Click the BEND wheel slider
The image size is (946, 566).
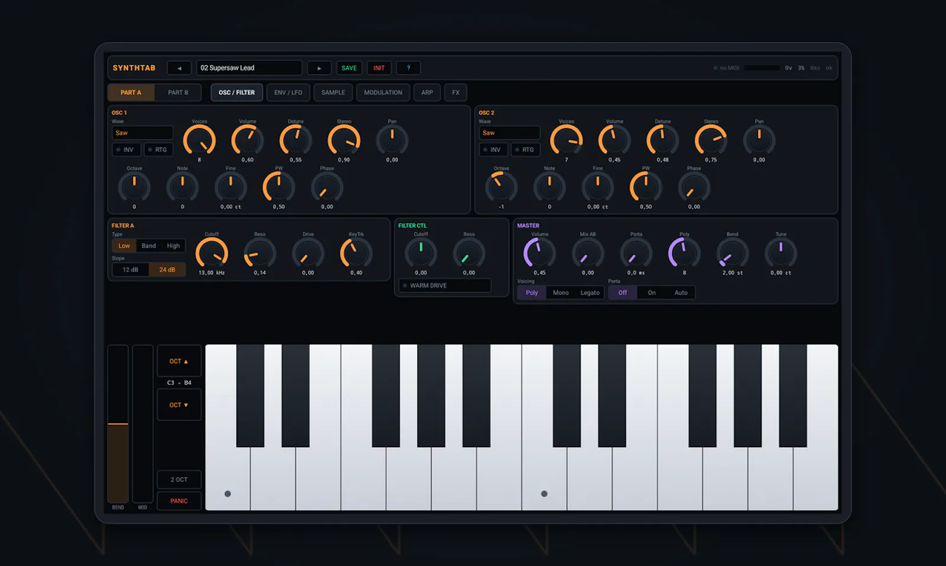tap(118, 424)
